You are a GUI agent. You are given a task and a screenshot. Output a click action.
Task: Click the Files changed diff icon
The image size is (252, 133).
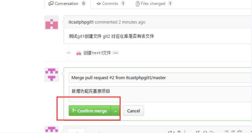tap(138, 4)
